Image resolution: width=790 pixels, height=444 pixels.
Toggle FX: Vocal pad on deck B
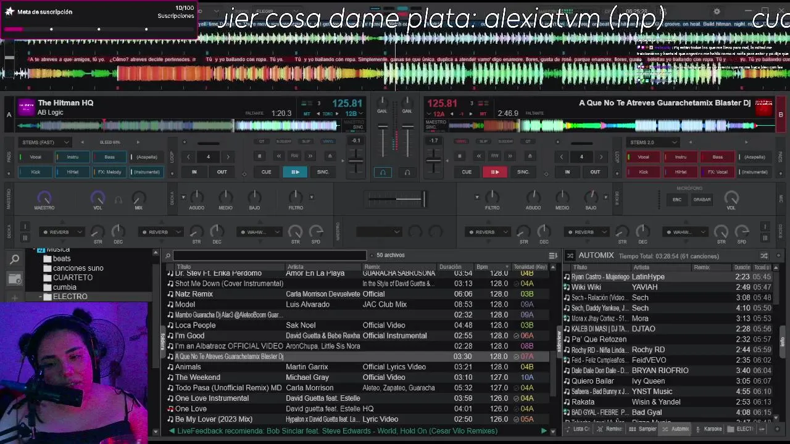coord(717,172)
